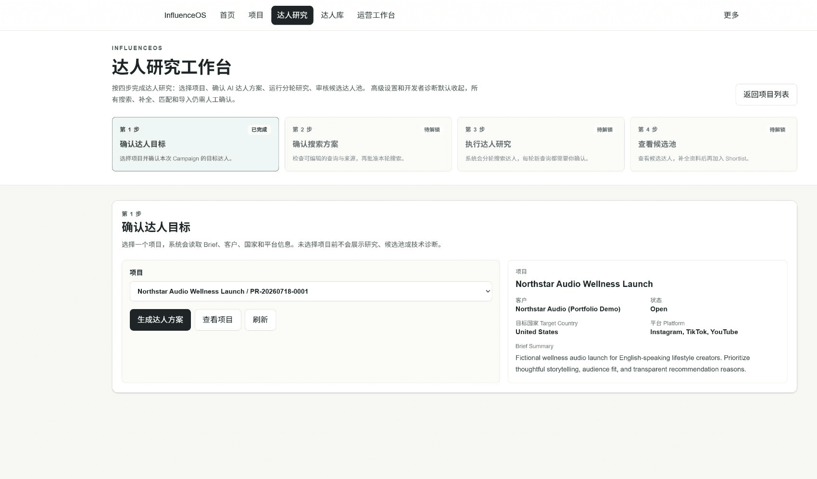Screen dimensions: 817x479
Task: Open the 达人库 nav item
Action: tap(332, 15)
